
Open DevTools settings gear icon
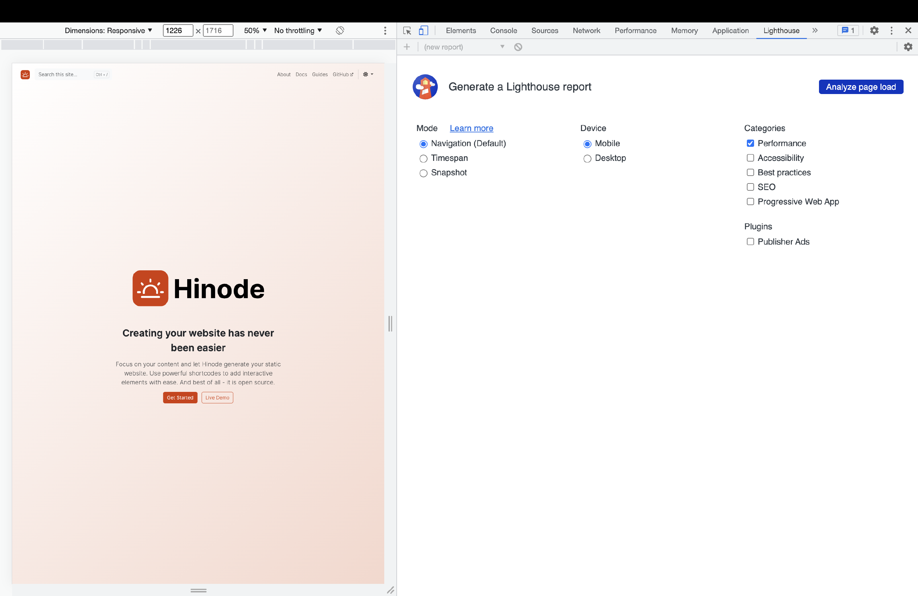(x=874, y=30)
